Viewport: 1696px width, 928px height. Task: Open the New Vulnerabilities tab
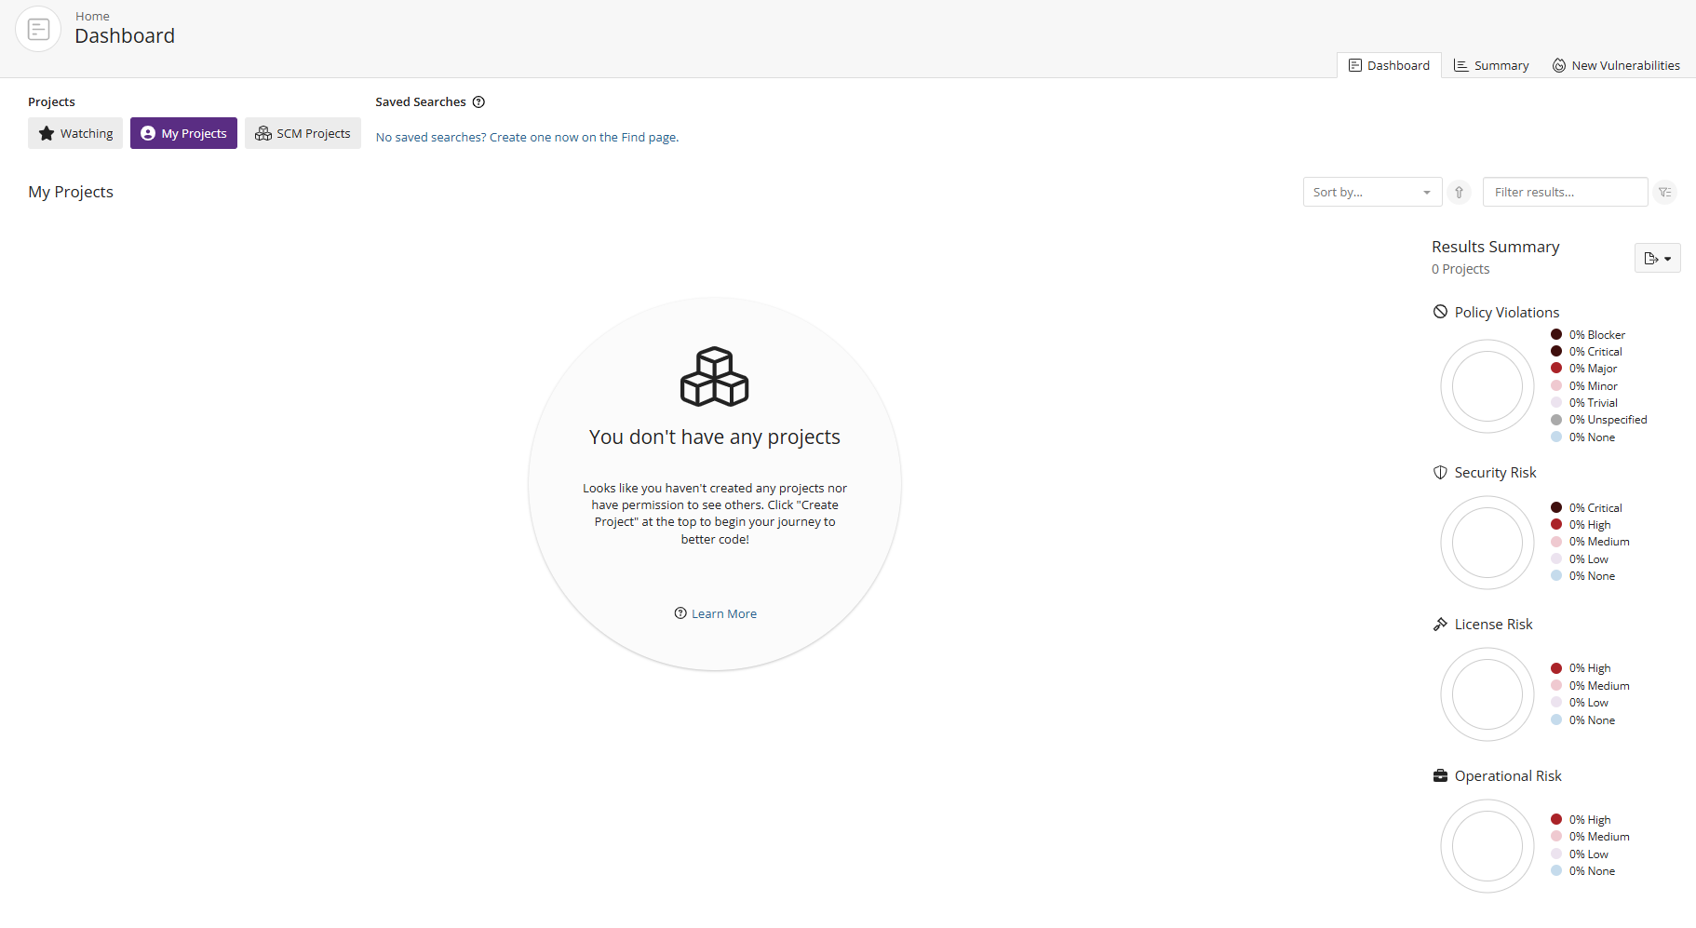tap(1615, 66)
